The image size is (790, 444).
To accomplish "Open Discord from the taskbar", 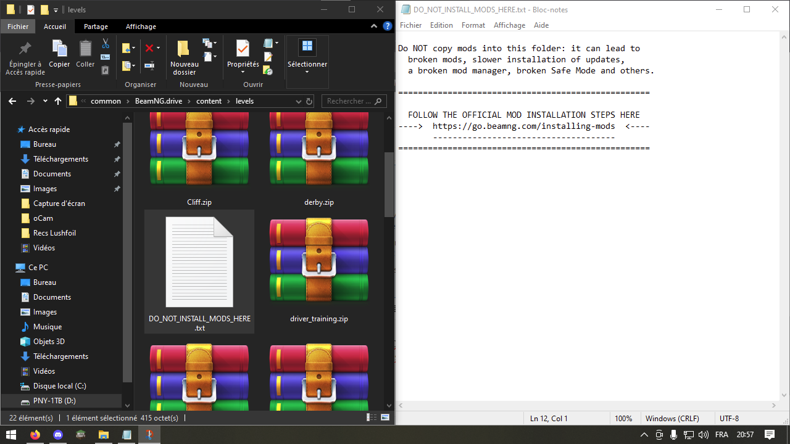I will (x=58, y=435).
